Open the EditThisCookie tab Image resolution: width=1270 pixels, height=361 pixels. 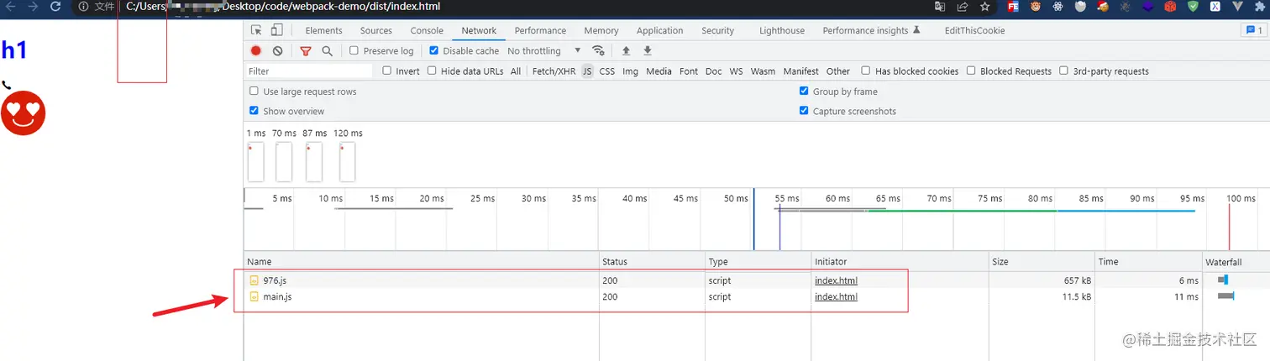974,31
